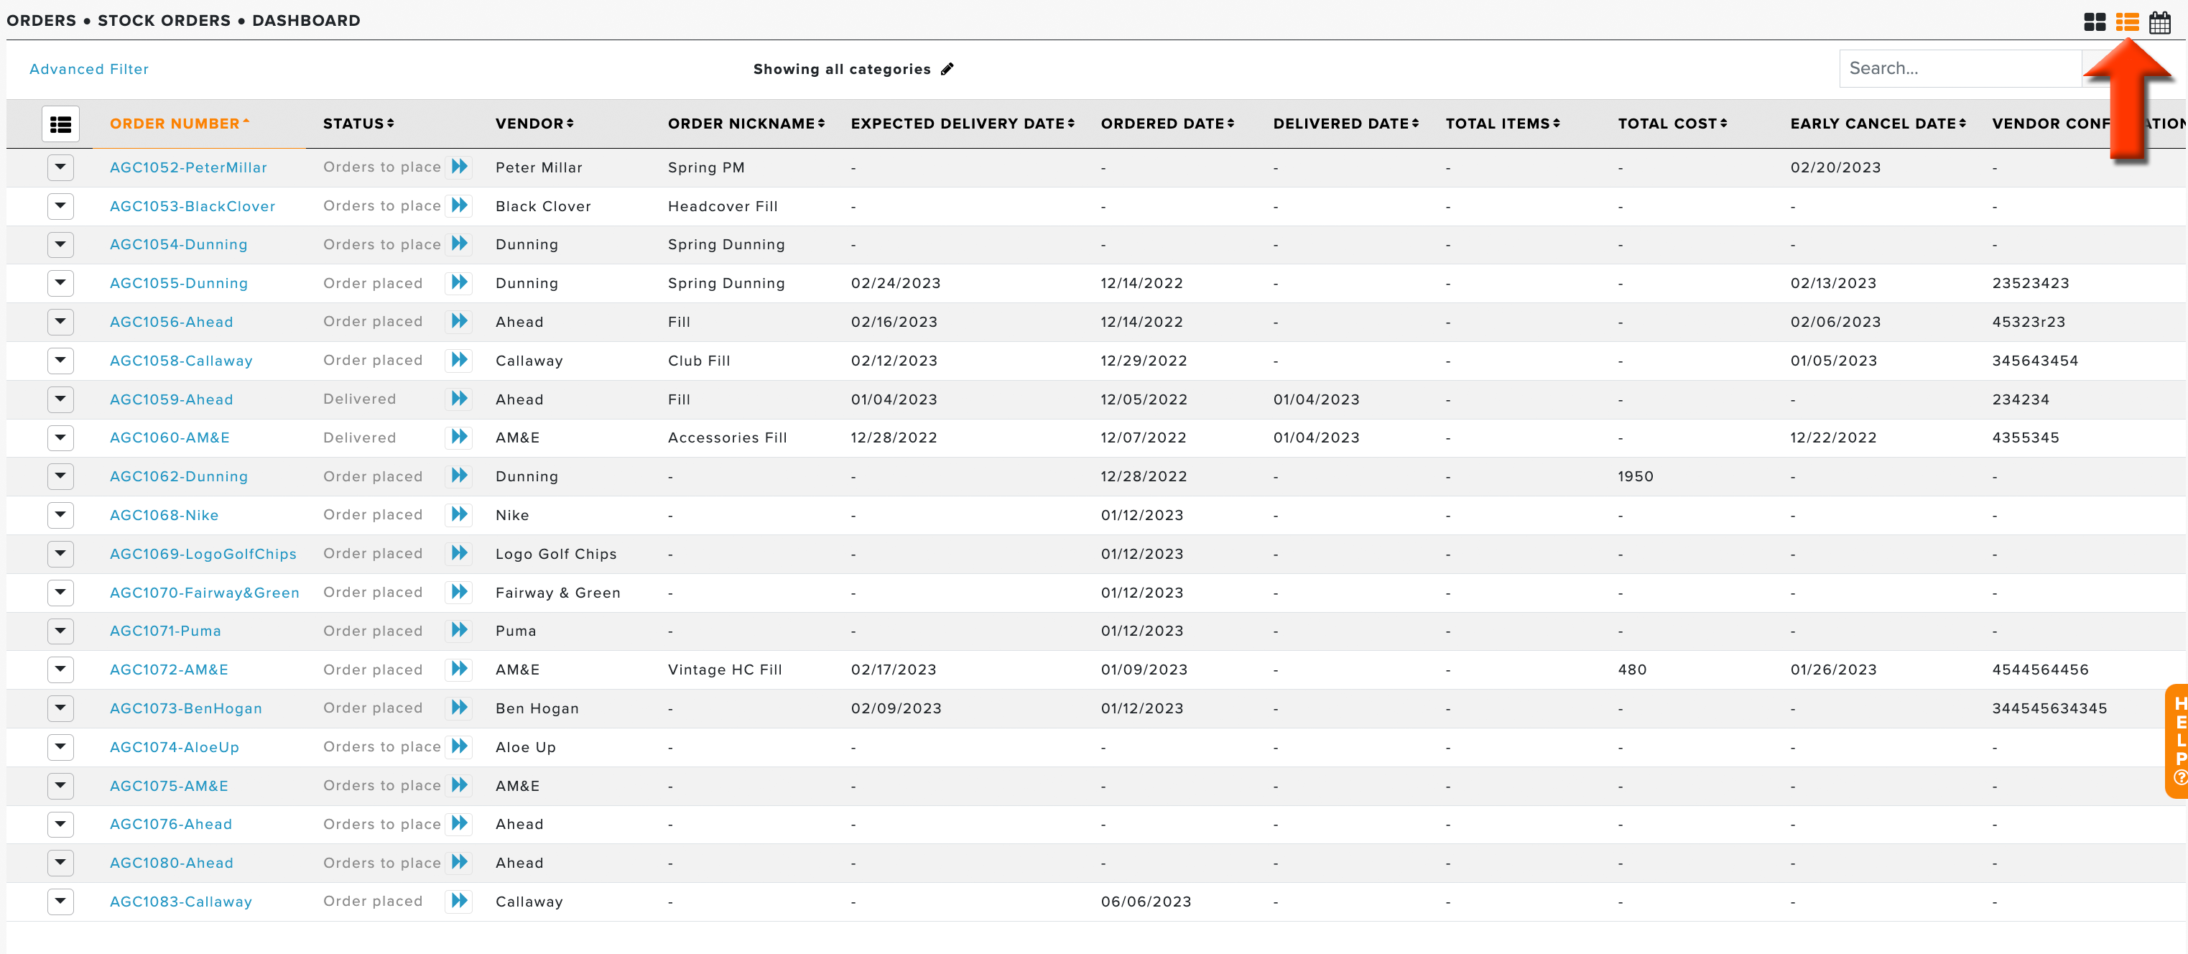
Task: Sort by Total Cost column
Action: tap(1673, 124)
